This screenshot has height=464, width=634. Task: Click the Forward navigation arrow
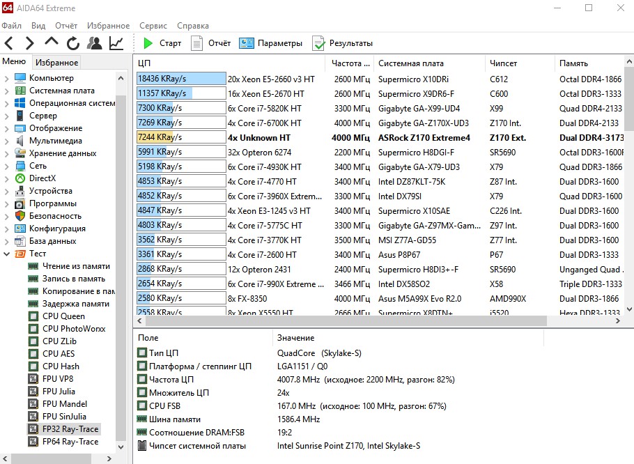coord(29,42)
